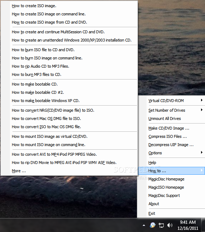Click 'More ...' in the How to submenu
This screenshot has width=205, height=232.
pos(69,171)
